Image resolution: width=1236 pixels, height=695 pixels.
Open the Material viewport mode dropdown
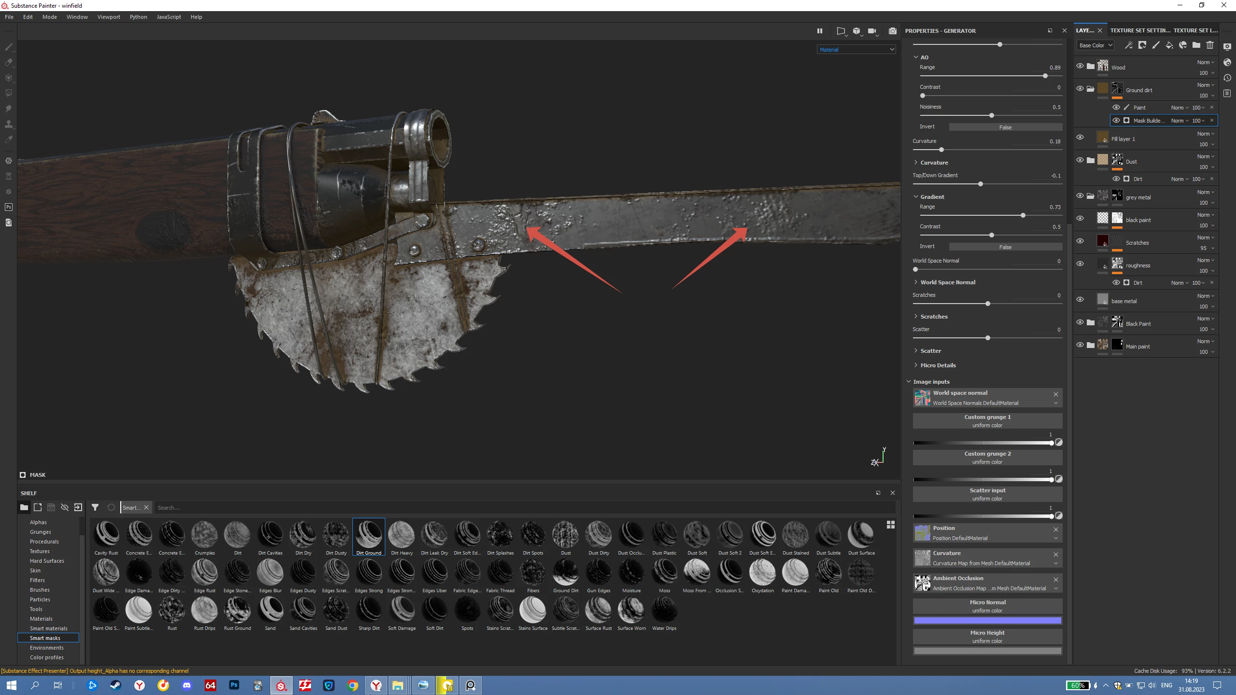coord(857,50)
